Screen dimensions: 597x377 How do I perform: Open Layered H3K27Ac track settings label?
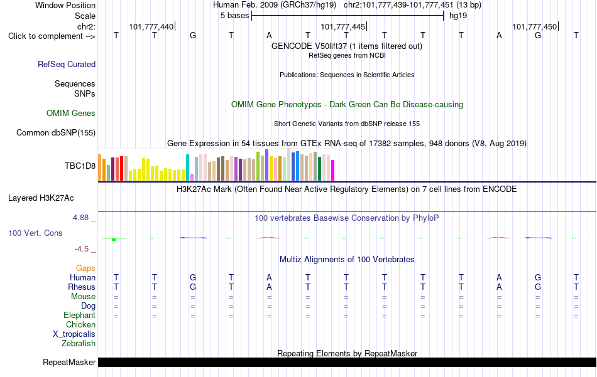pyautogui.click(x=41, y=198)
